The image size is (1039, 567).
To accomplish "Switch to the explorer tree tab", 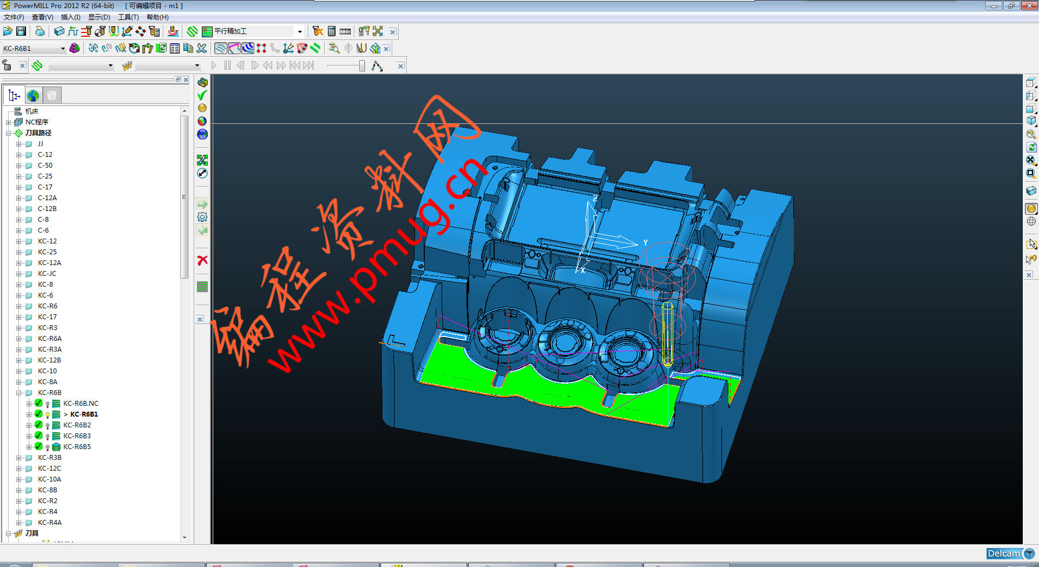I will [14, 96].
